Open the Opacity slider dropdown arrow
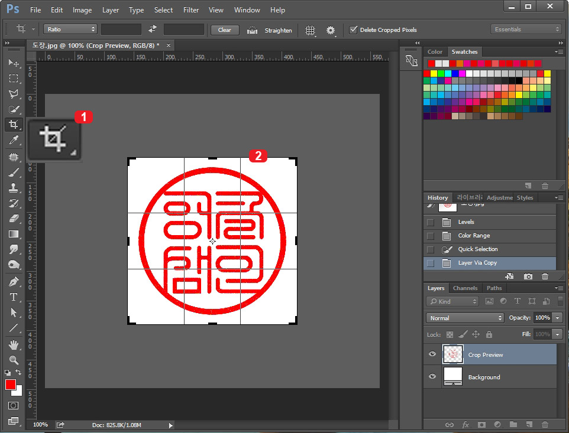569x433 pixels. point(557,318)
